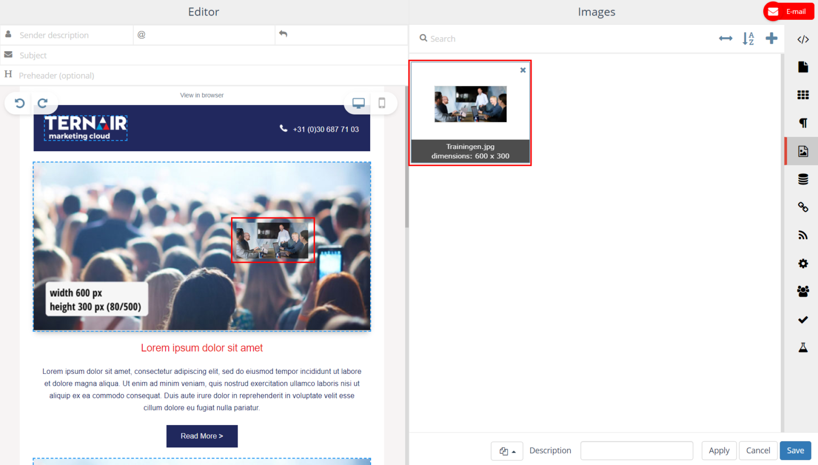Viewport: 818px width, 465px height.
Task: Click the Cancel button
Action: tap(758, 451)
